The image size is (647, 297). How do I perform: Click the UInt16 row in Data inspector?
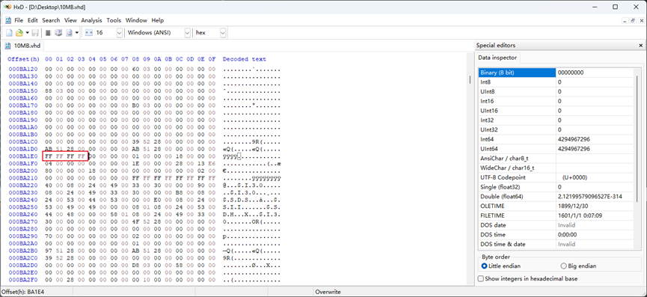[x=556, y=111]
